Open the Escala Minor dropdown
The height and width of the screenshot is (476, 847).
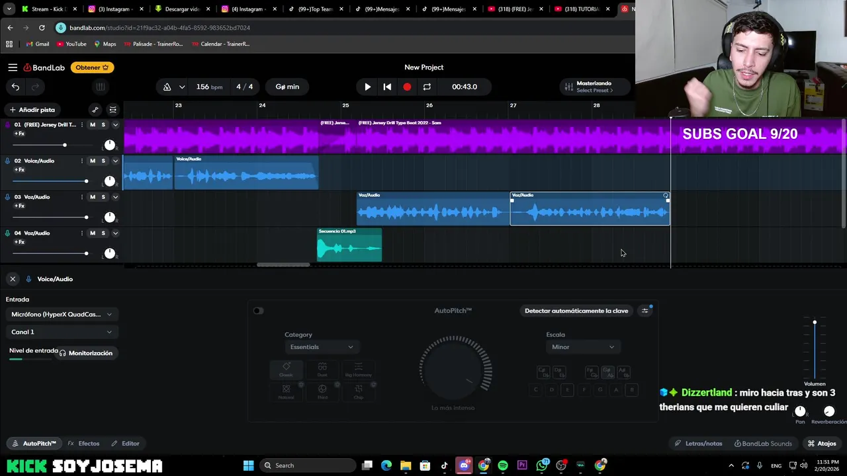pos(583,347)
